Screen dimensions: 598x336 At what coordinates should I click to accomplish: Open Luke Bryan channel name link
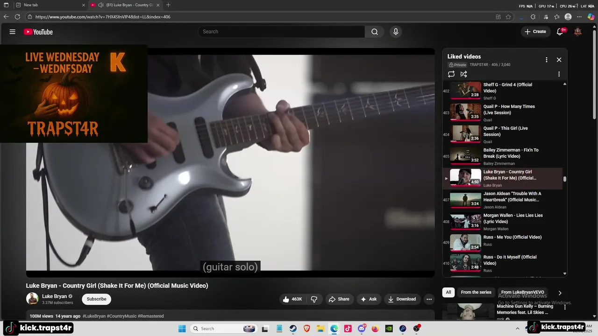coord(54,296)
